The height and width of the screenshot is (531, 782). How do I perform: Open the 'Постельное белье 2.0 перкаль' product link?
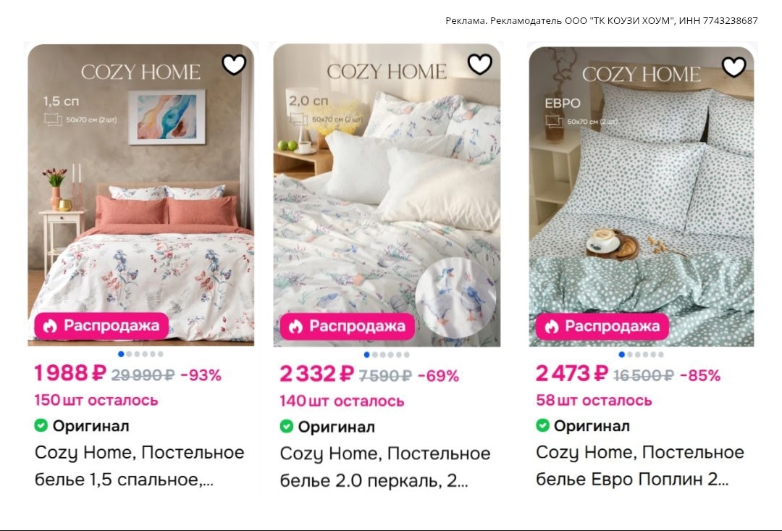pyautogui.click(x=385, y=467)
